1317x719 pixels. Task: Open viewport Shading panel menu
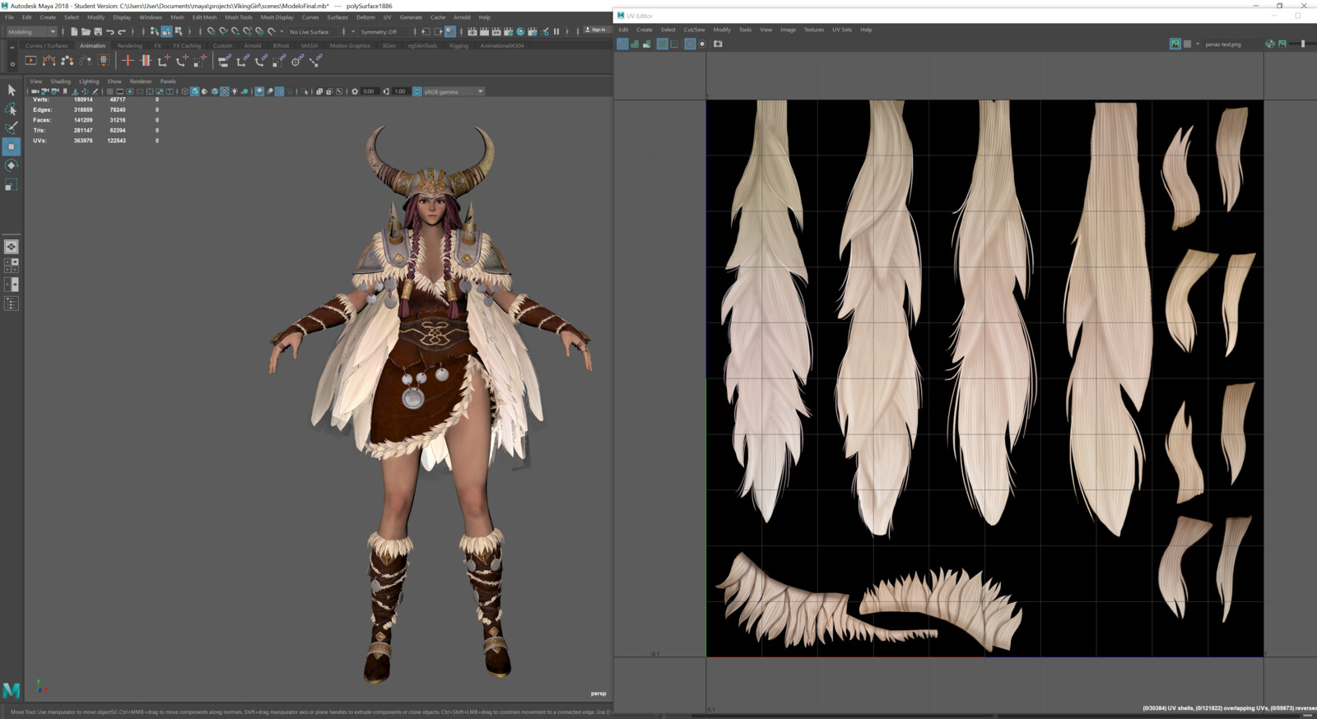(x=60, y=81)
